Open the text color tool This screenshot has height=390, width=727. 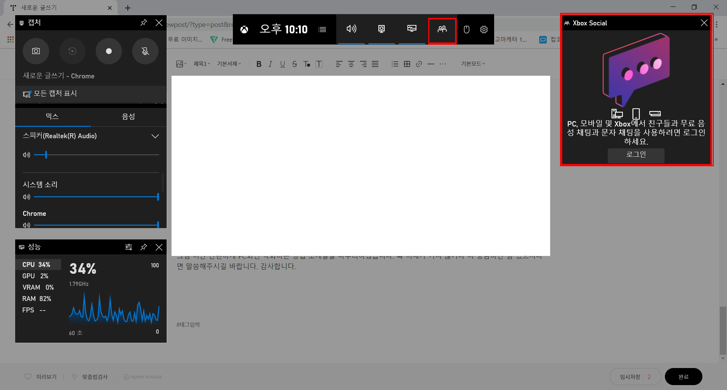307,64
